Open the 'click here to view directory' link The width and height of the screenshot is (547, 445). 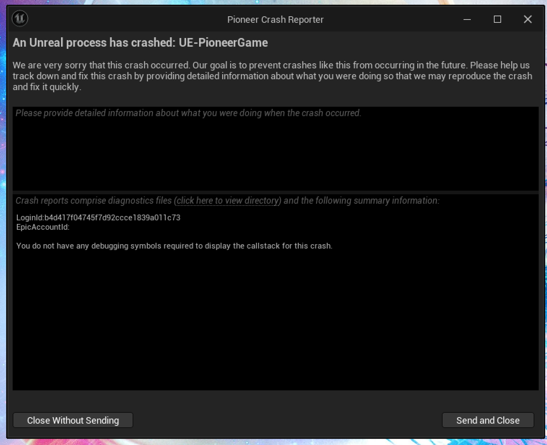tap(228, 200)
